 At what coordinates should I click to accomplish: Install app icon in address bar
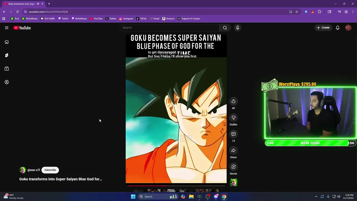click(x=291, y=12)
